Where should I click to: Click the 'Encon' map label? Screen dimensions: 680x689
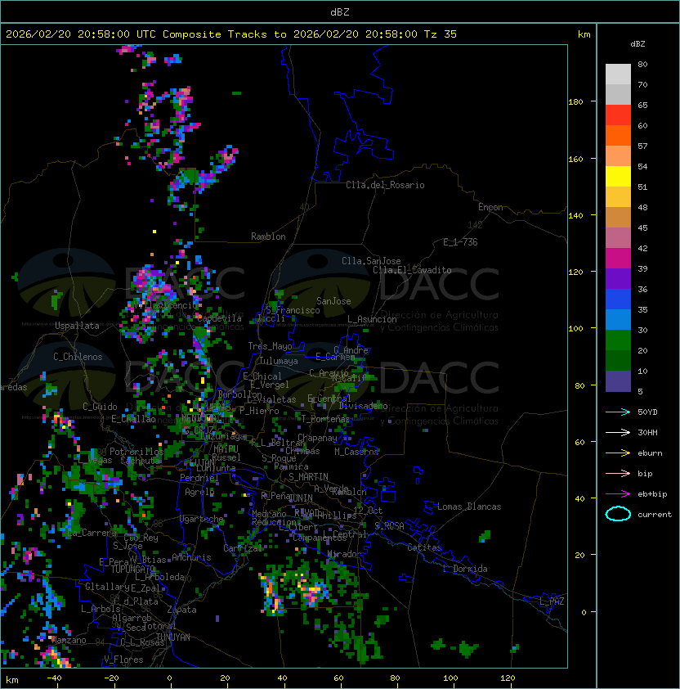point(490,207)
